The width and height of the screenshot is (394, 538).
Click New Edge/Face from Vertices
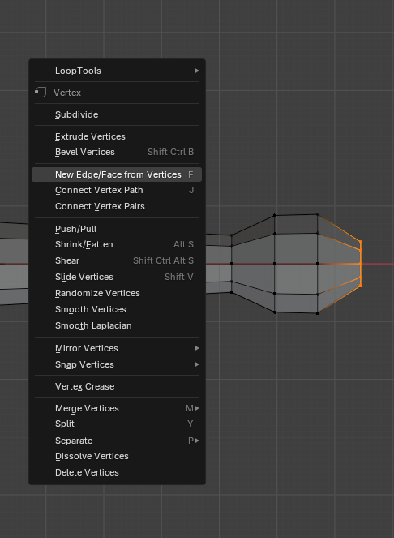(x=117, y=174)
